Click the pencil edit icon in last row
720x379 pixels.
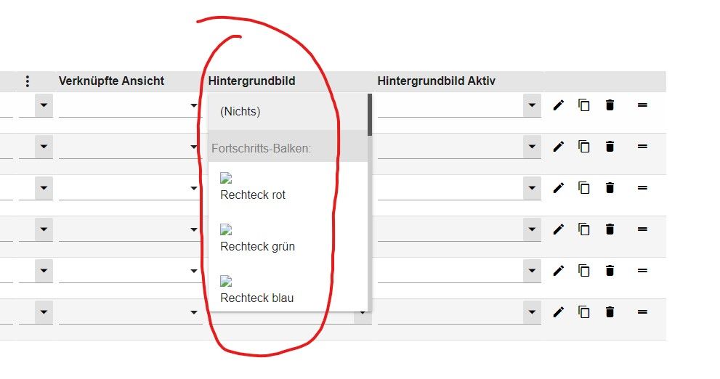[x=558, y=312]
